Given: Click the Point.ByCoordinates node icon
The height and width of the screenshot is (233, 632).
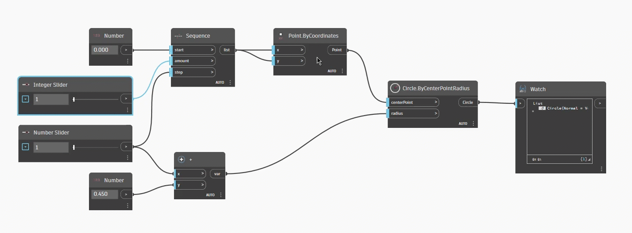Looking at the screenshot, I should point(281,35).
